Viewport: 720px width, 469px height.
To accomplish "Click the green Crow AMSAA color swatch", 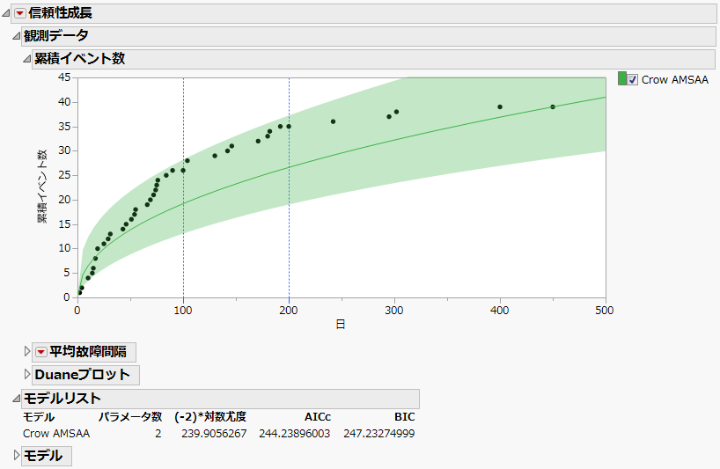I will (622, 78).
